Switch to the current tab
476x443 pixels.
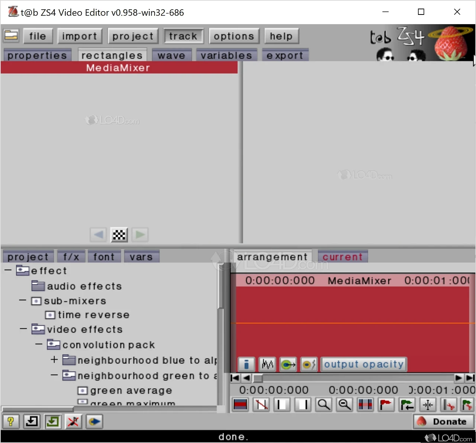[x=342, y=256]
